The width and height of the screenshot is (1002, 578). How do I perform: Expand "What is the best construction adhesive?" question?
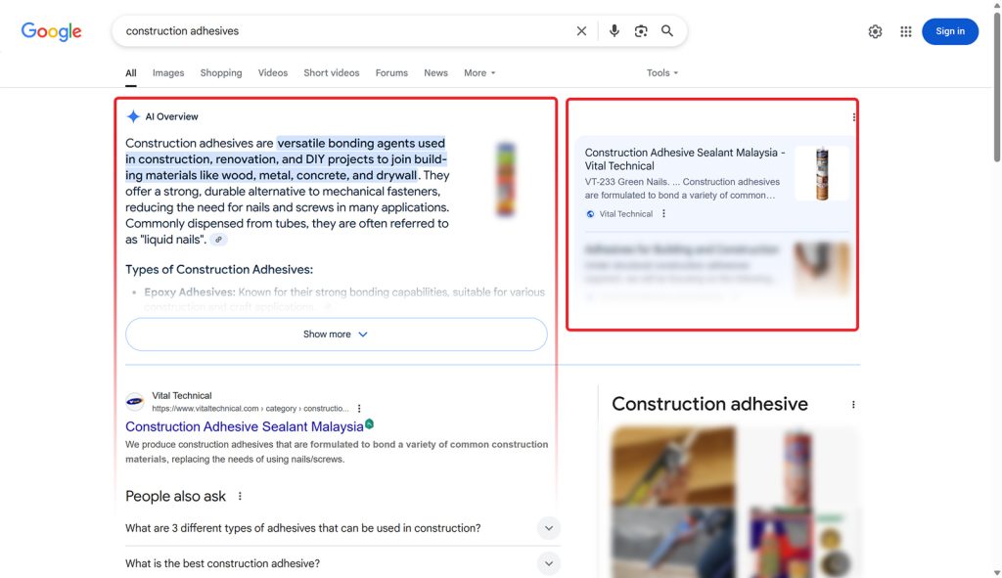click(x=342, y=563)
